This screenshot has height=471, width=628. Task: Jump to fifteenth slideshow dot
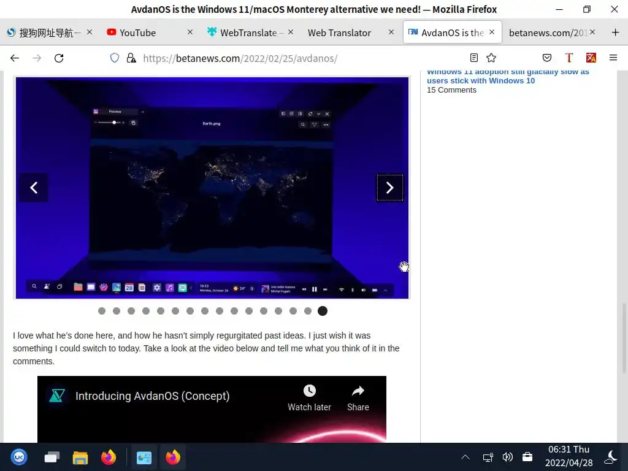click(308, 311)
